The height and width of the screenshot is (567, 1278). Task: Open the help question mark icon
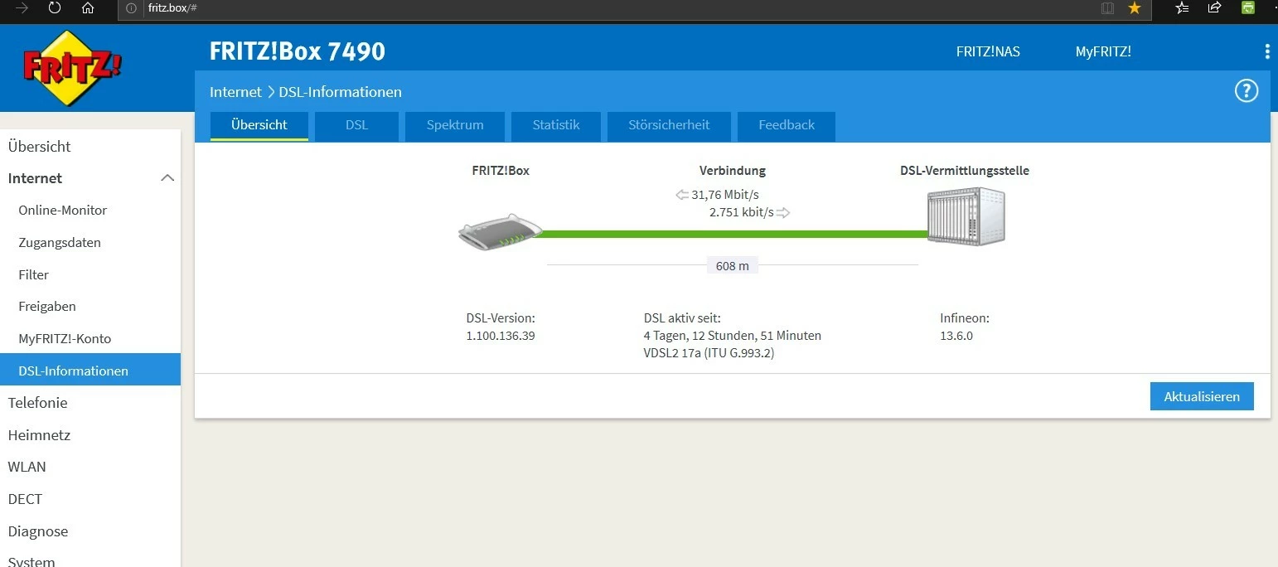[1247, 90]
